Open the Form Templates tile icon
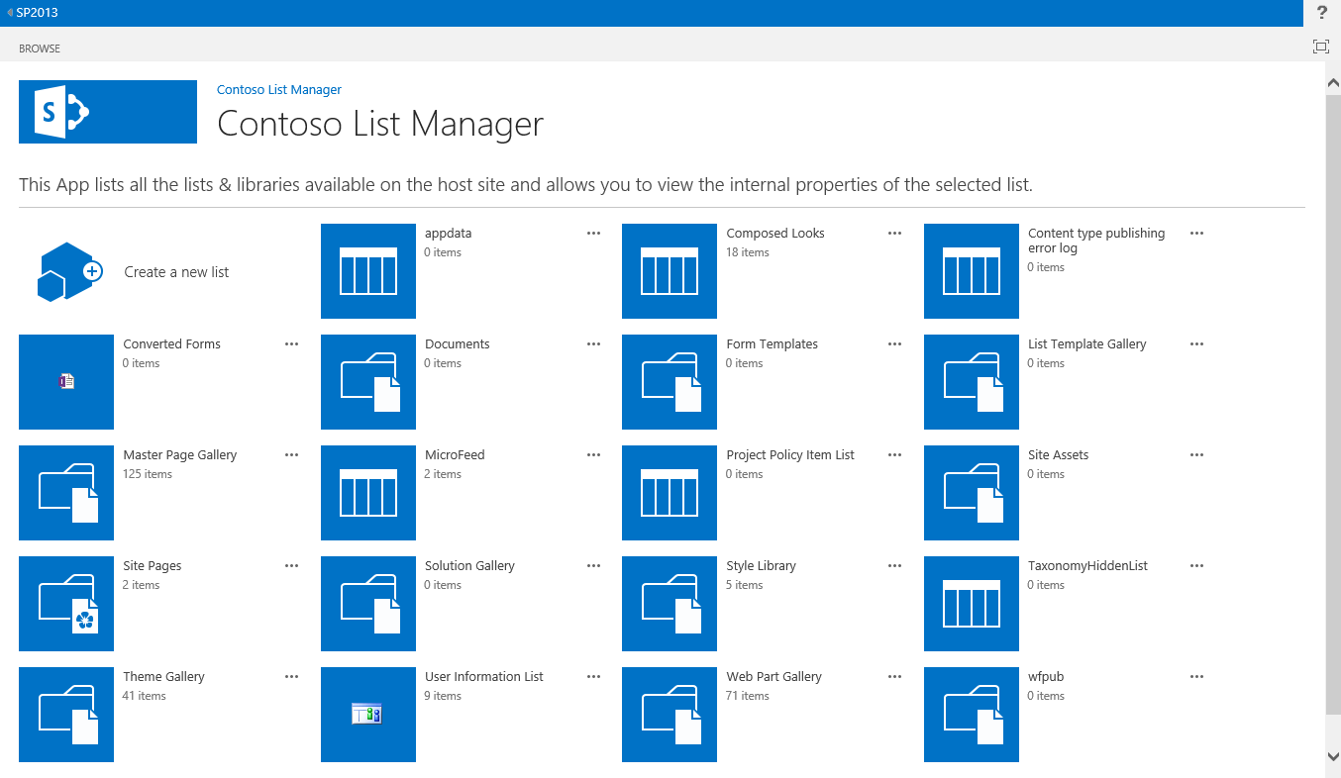Screen dimensions: 1341x778 pyautogui.click(x=670, y=382)
